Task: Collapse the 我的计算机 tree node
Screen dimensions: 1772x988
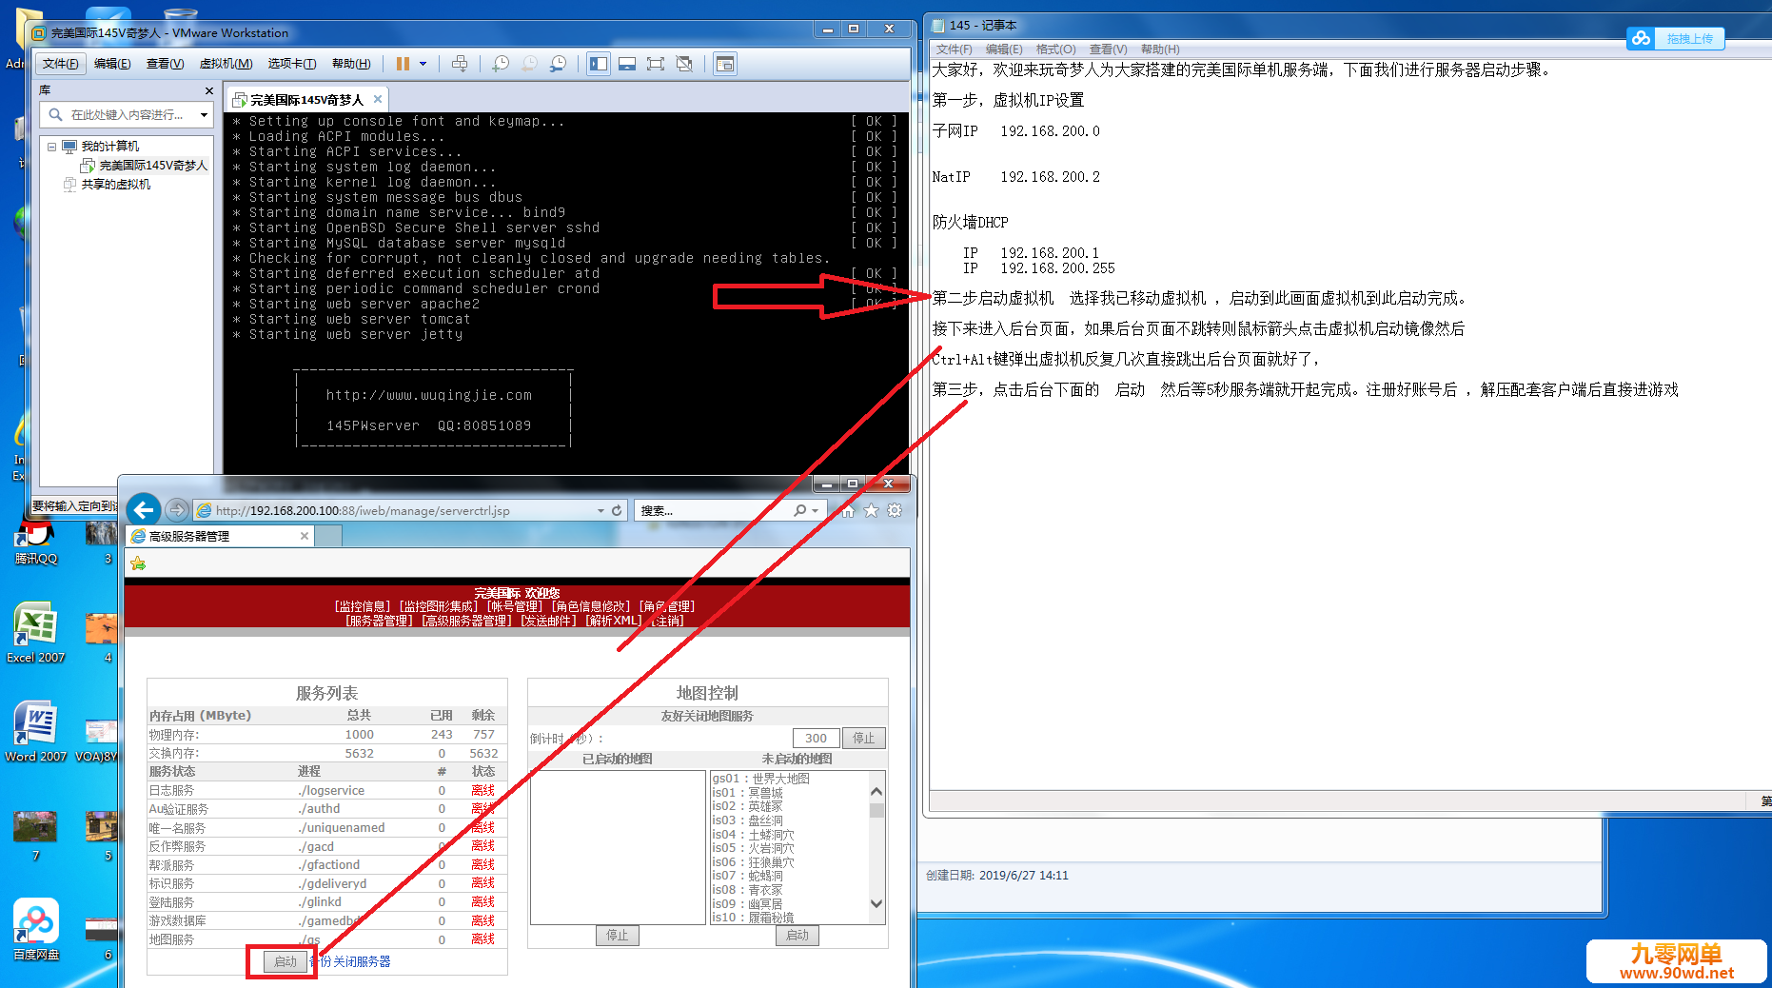Action: coord(51,147)
